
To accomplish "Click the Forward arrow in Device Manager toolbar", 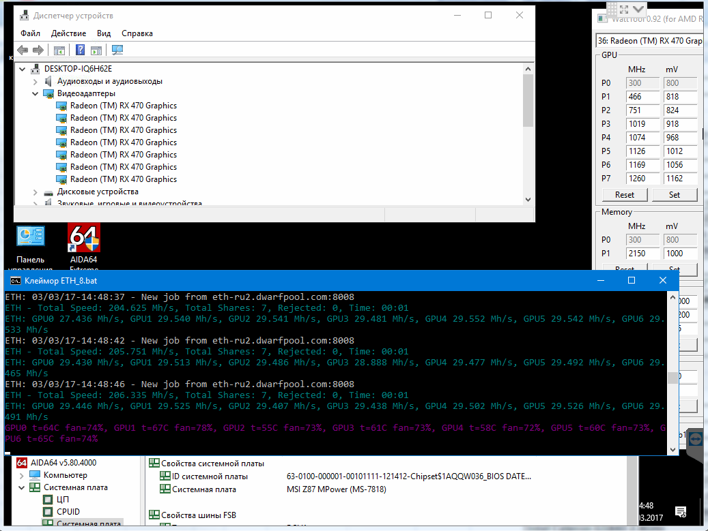I will click(x=38, y=50).
